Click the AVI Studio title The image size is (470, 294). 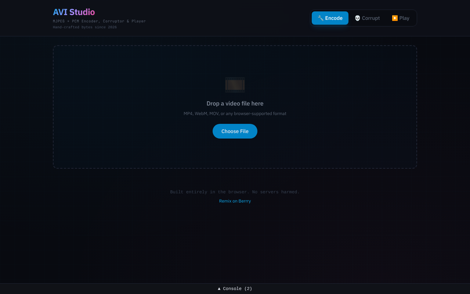(74, 12)
